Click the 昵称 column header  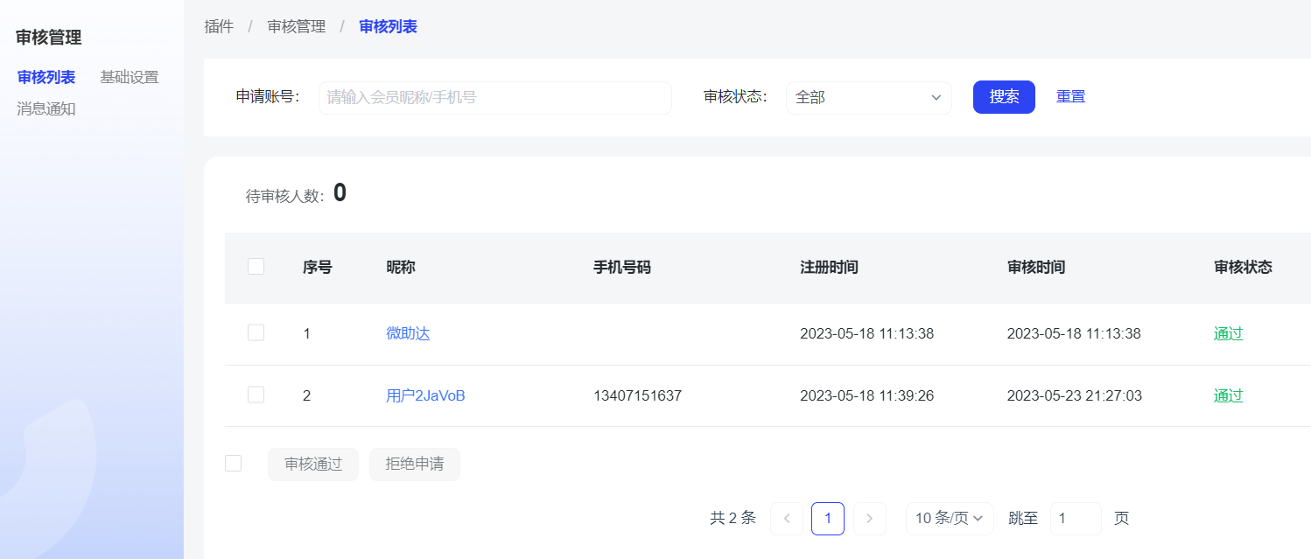pyautogui.click(x=401, y=268)
